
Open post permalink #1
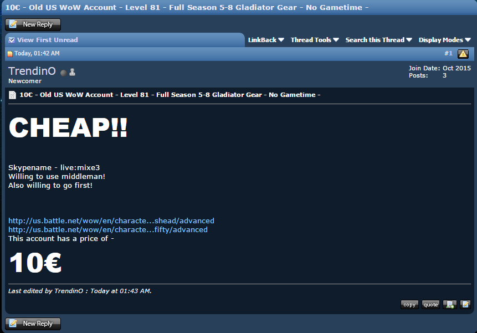[448, 53]
